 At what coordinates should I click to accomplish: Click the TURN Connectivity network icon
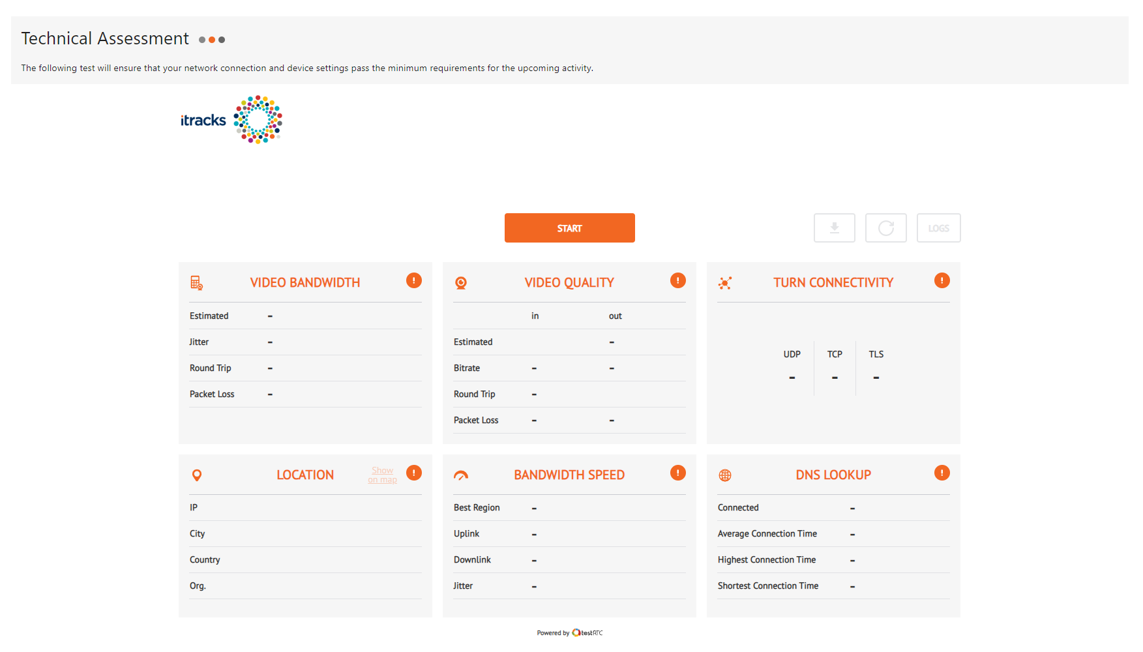(725, 283)
